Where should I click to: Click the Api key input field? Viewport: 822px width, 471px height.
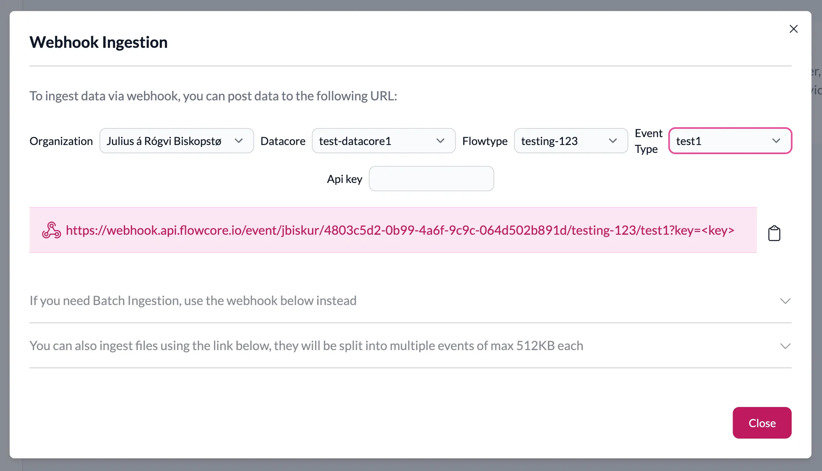[431, 179]
